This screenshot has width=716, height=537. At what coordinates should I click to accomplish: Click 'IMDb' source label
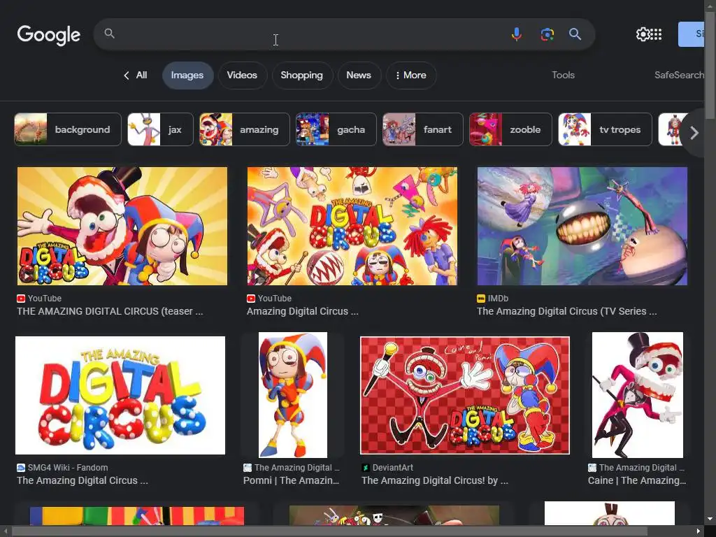coord(498,299)
